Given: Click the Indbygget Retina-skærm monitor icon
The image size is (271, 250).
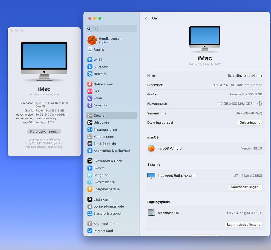Looking at the screenshot, I should (x=151, y=176).
